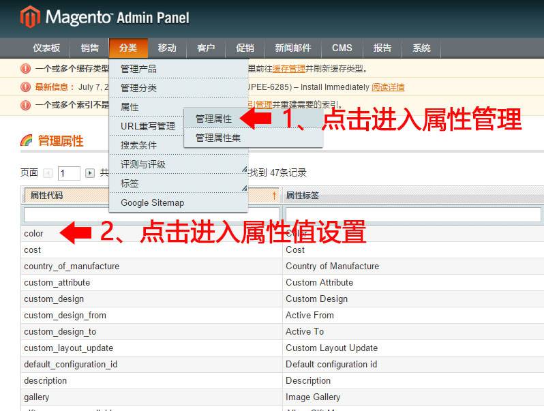
Task: Click warning icon beside 最新信息 message
Action: 26,87
